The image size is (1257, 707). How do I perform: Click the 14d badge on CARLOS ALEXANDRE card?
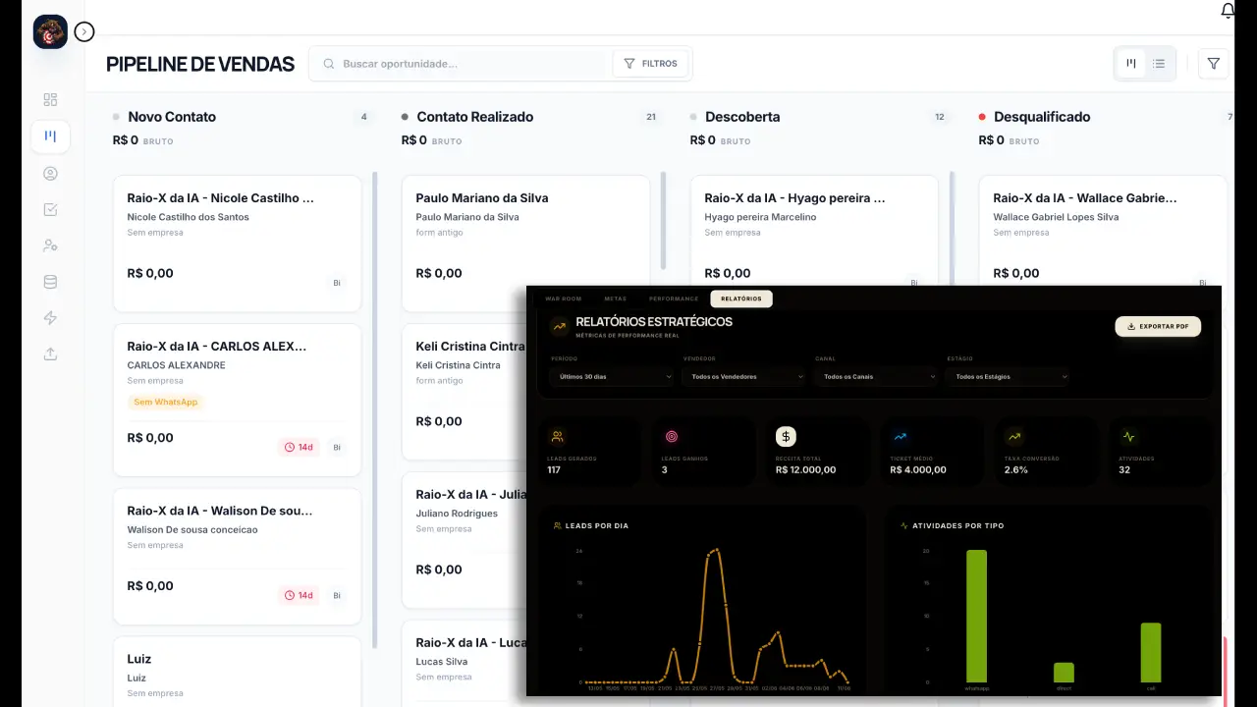[x=299, y=447]
